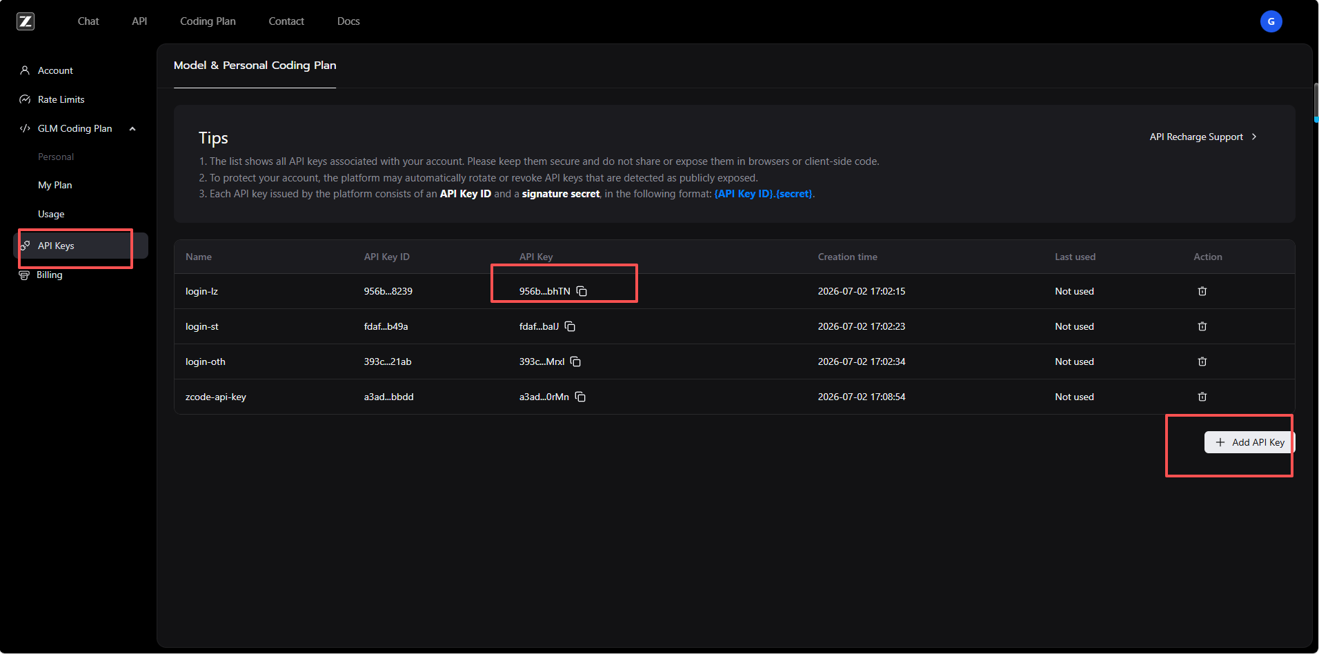1319x654 pixels.
Task: Click creation time 2026-07-02 17:02:15
Action: tap(862, 291)
